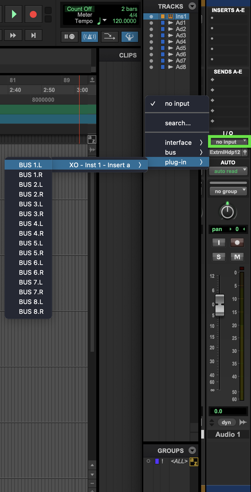Select BUS 5.R from the list
251x492 pixels.
pyautogui.click(x=28, y=253)
